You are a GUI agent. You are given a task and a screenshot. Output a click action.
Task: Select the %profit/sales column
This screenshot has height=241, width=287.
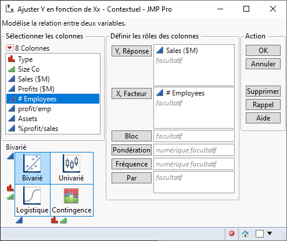[53, 129]
